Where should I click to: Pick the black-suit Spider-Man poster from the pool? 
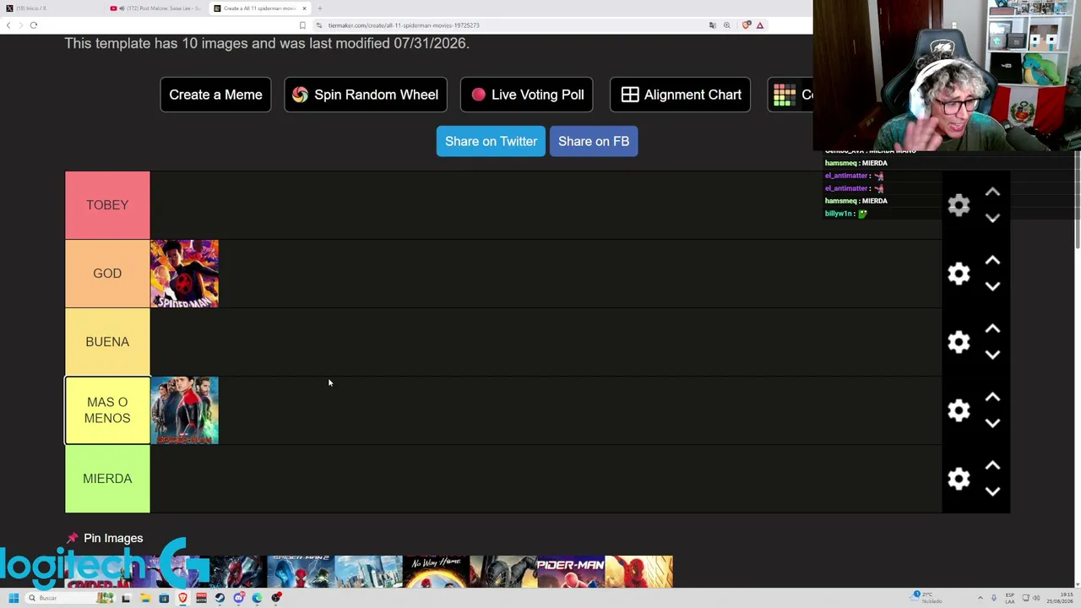click(x=504, y=572)
